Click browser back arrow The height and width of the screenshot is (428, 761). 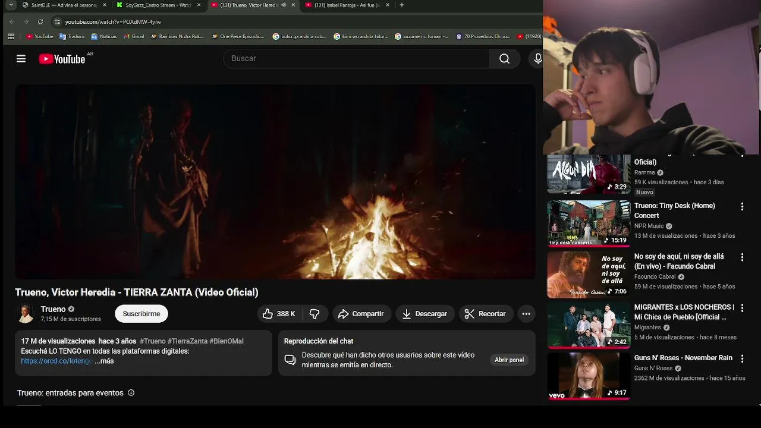[x=12, y=21]
